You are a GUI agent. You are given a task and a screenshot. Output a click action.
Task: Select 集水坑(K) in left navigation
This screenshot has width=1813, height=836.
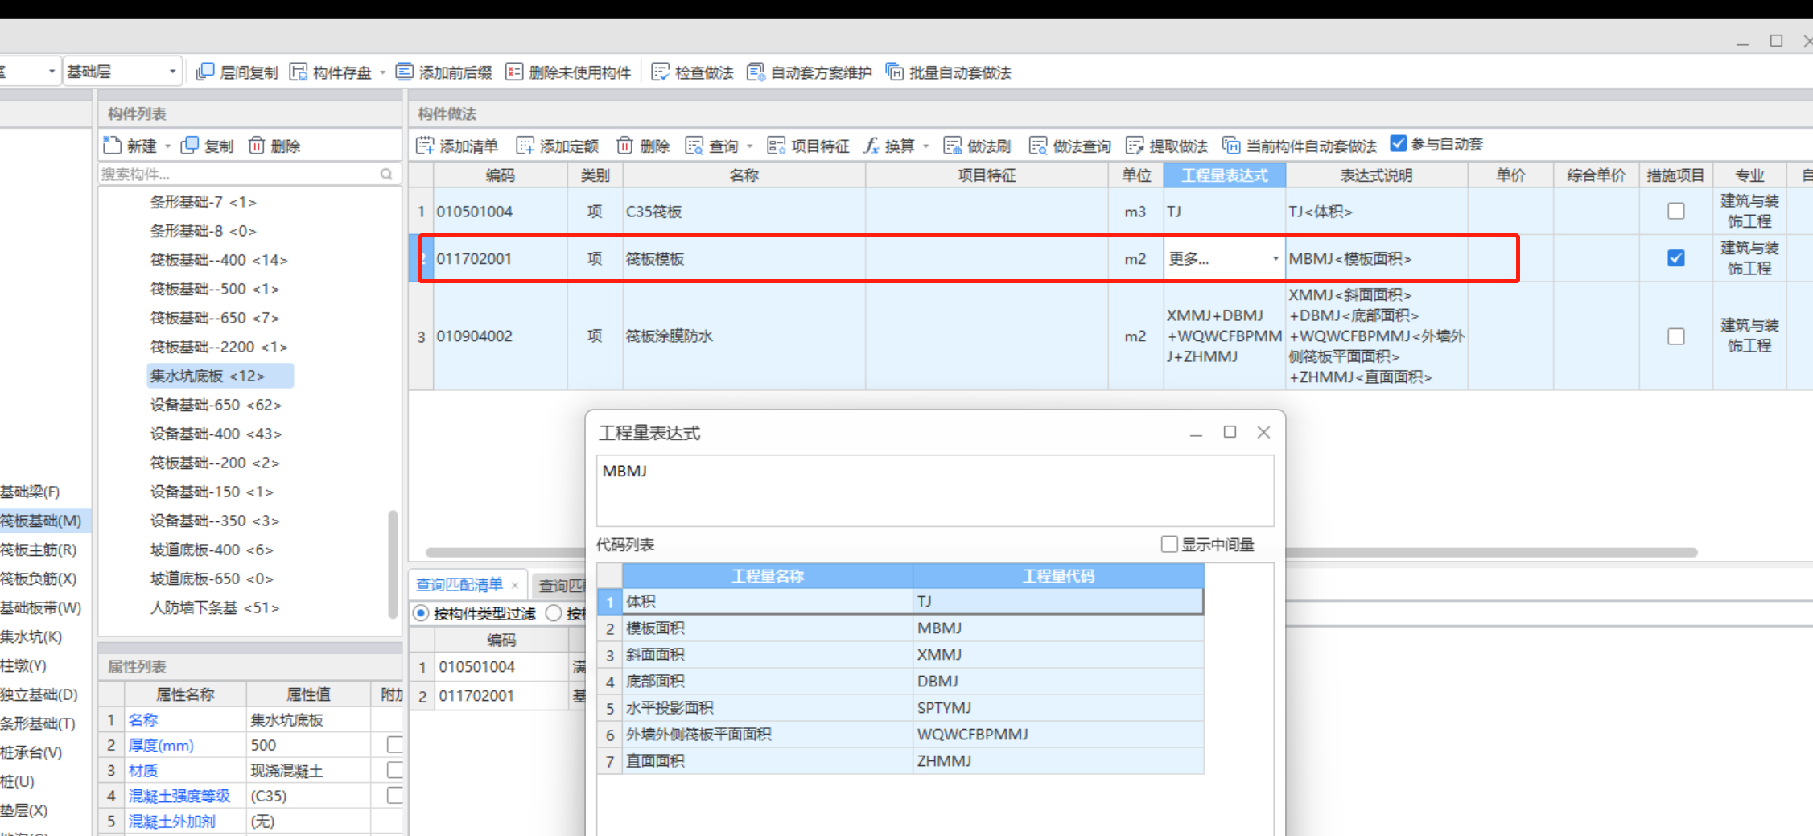click(31, 636)
